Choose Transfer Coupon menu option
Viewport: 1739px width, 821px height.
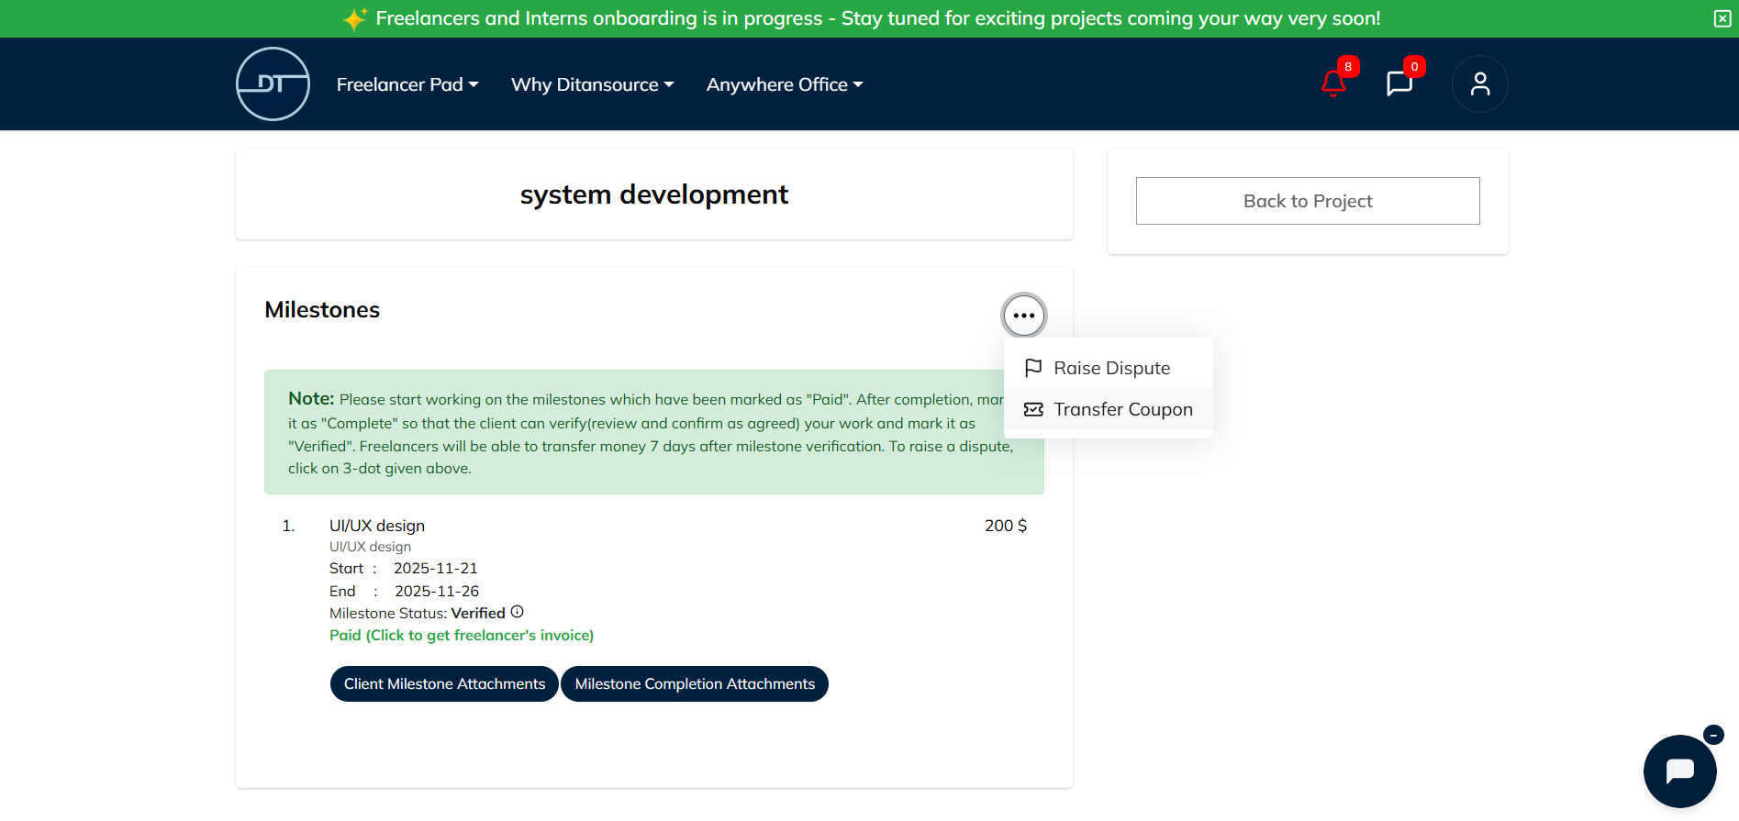click(x=1121, y=409)
